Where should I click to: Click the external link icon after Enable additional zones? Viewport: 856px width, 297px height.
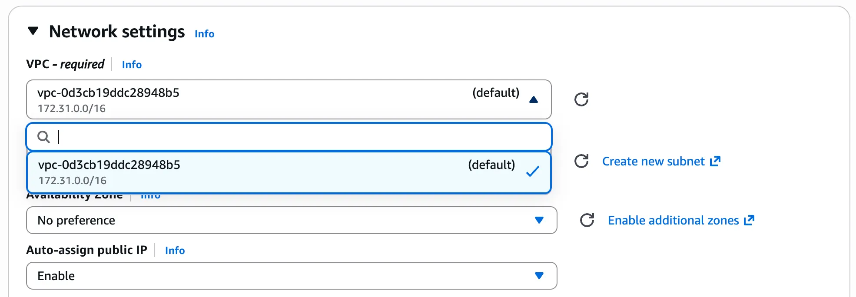750,220
